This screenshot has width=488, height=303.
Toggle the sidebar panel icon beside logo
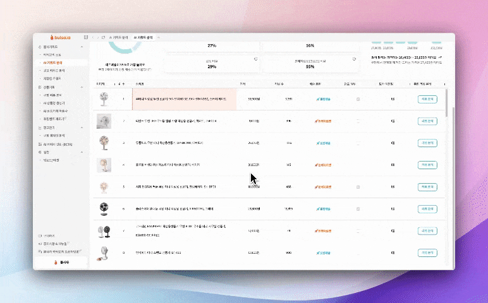(x=86, y=37)
